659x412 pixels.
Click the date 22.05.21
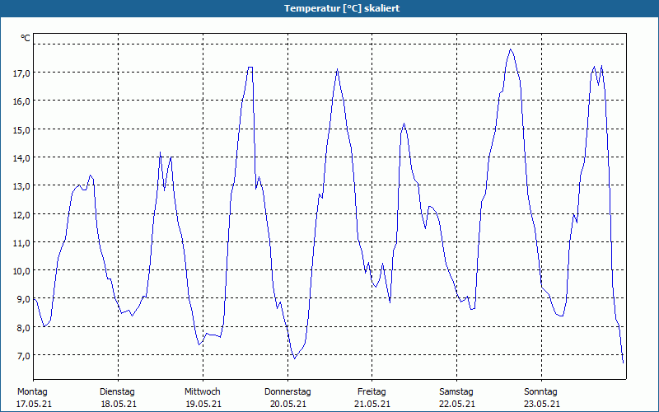pyautogui.click(x=457, y=404)
